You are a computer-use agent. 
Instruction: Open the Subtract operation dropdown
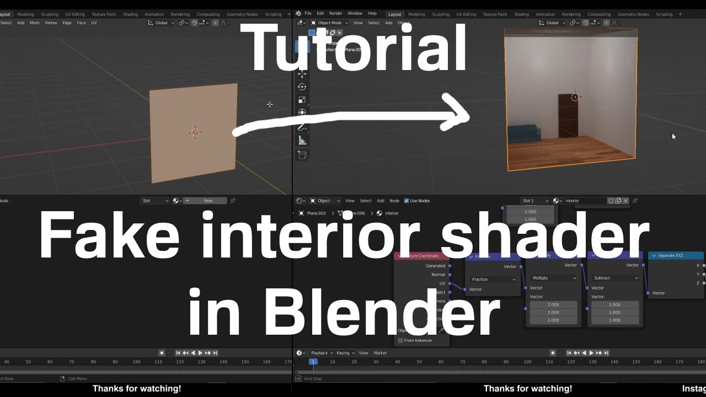click(x=615, y=278)
